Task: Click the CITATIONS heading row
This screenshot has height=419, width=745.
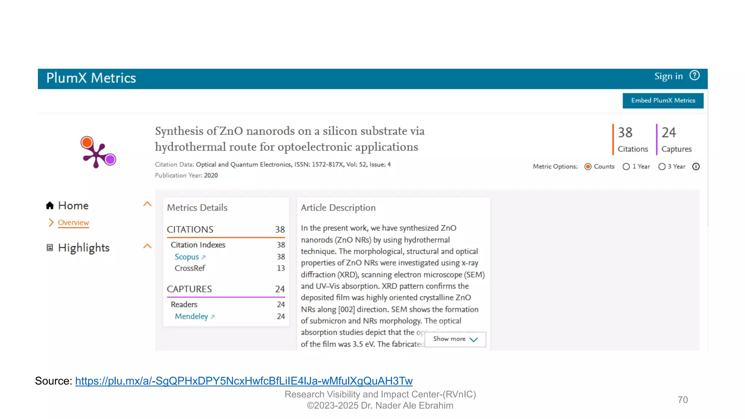Action: 226,230
